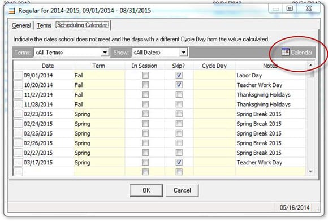Click the 11/27/2014 date cell
The image size is (328, 222).
(48, 95)
